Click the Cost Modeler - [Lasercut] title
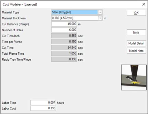Screen dimensions: 148x114 (x=20, y=4)
